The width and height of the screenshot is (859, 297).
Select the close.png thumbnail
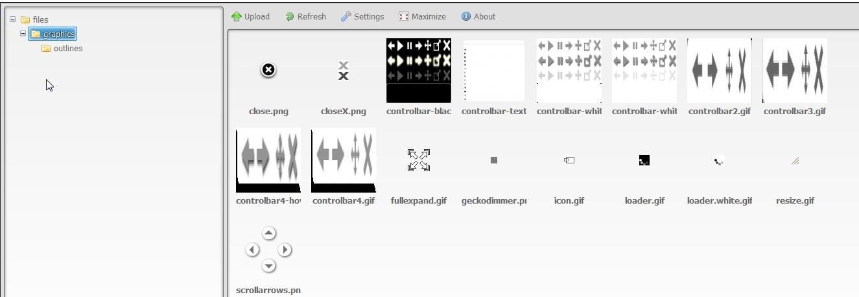[x=268, y=70]
